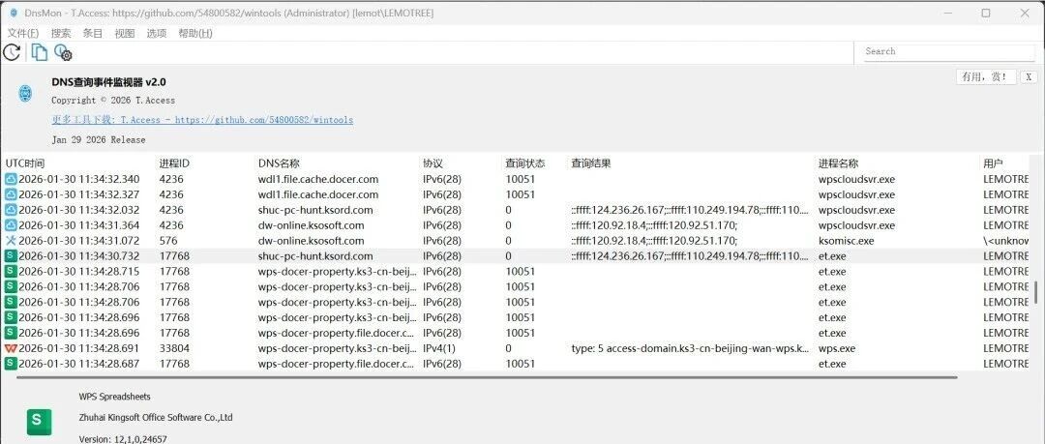The image size is (1045, 444).
Task: Click the cloud icon on the 11:34:32.032 row
Action: [x=11, y=210]
